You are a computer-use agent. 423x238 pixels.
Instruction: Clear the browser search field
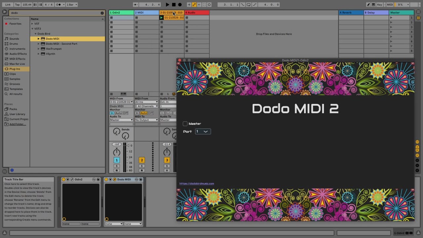(102, 13)
